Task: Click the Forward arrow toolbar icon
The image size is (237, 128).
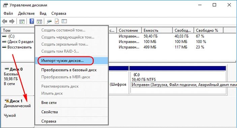Action: tap(12, 21)
